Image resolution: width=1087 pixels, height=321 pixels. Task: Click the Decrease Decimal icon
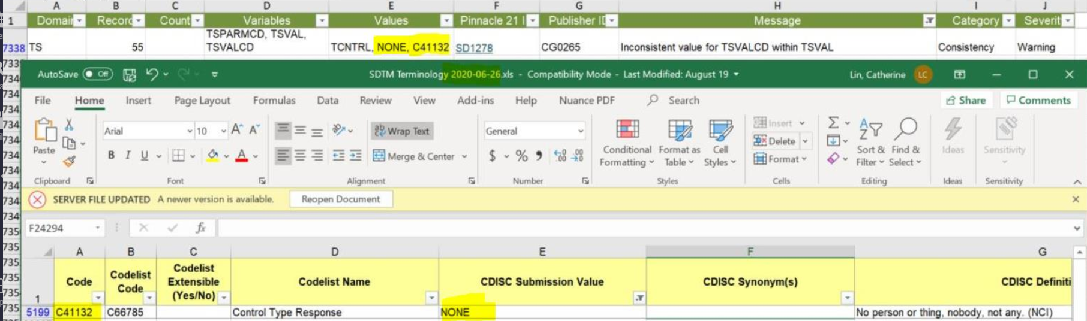(x=578, y=156)
